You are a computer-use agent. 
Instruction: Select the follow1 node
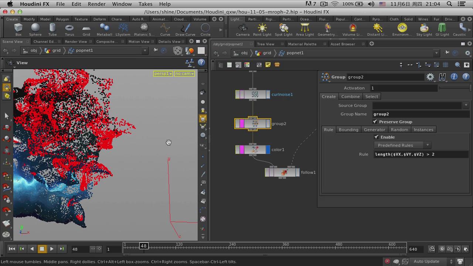(x=282, y=172)
